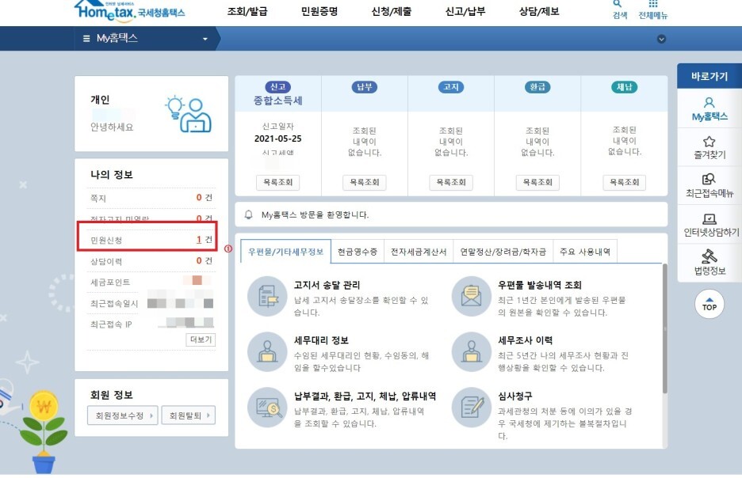The width and height of the screenshot is (742, 478).
Task: Click the 납부결과, 환급 monitor icon
Action: click(267, 407)
